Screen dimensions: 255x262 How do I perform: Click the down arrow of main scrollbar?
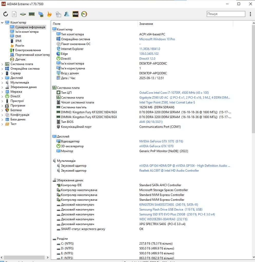[253, 257]
